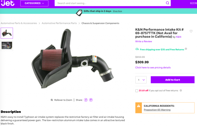Viewport: 197px width, 126px height.
Task: Open Chassis & Suspension Components breadcrumb
Action: tap(100, 23)
